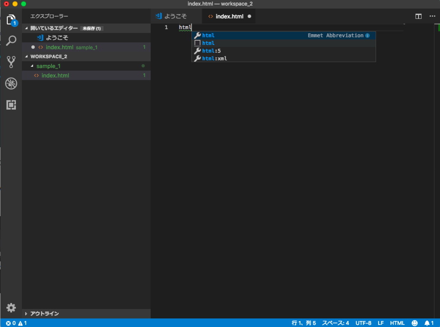The width and height of the screenshot is (440, 327).
Task: Open the Source Control view icon
Action: [11, 62]
